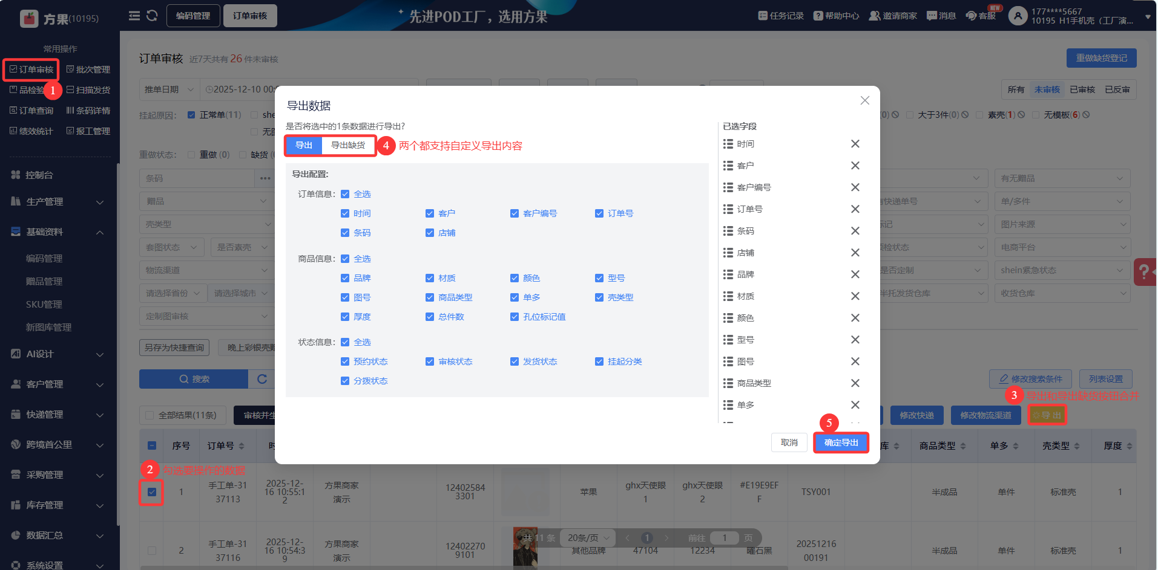Click the user avatar icon
The height and width of the screenshot is (570, 1158).
pos(1018,16)
